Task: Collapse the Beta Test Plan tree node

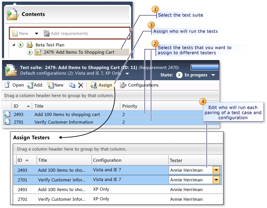Action: click(14, 45)
